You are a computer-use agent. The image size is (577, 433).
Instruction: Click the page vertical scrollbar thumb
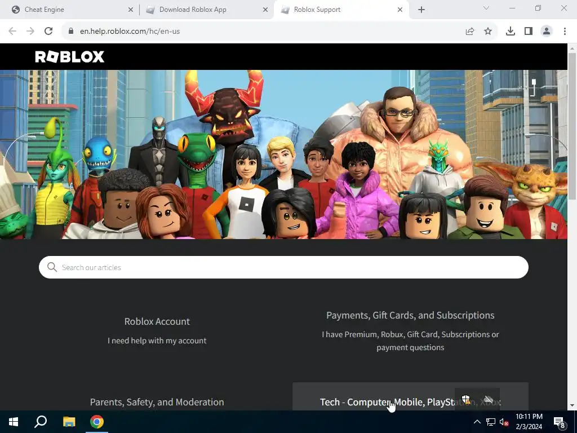572,126
